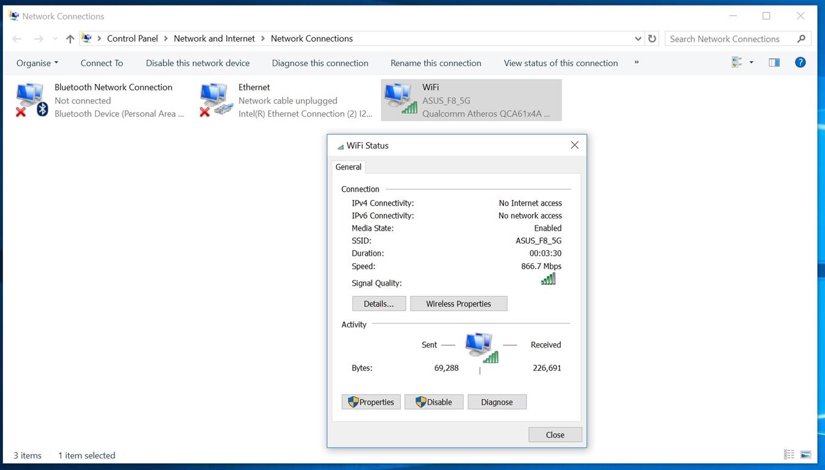
Task: Click the WiFi Status dialog title icon
Action: (340, 146)
